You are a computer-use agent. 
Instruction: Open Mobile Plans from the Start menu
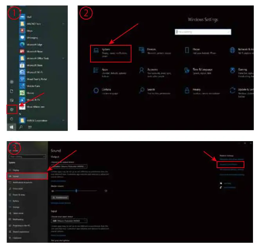pos(30,86)
